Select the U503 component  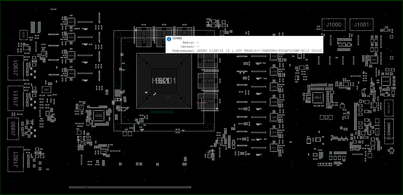click(x=71, y=37)
